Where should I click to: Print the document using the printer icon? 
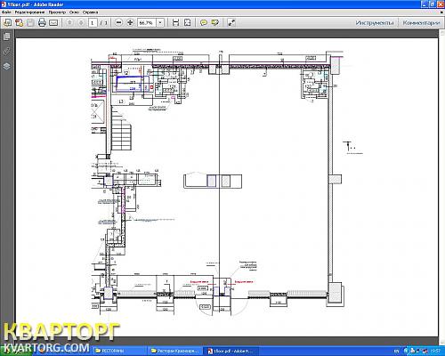coord(42,22)
